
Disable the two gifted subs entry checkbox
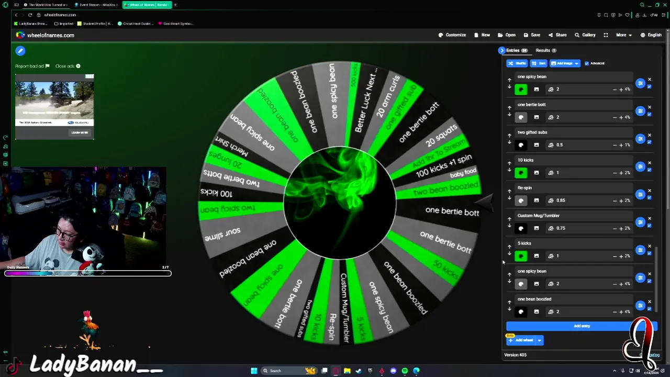pos(650,142)
